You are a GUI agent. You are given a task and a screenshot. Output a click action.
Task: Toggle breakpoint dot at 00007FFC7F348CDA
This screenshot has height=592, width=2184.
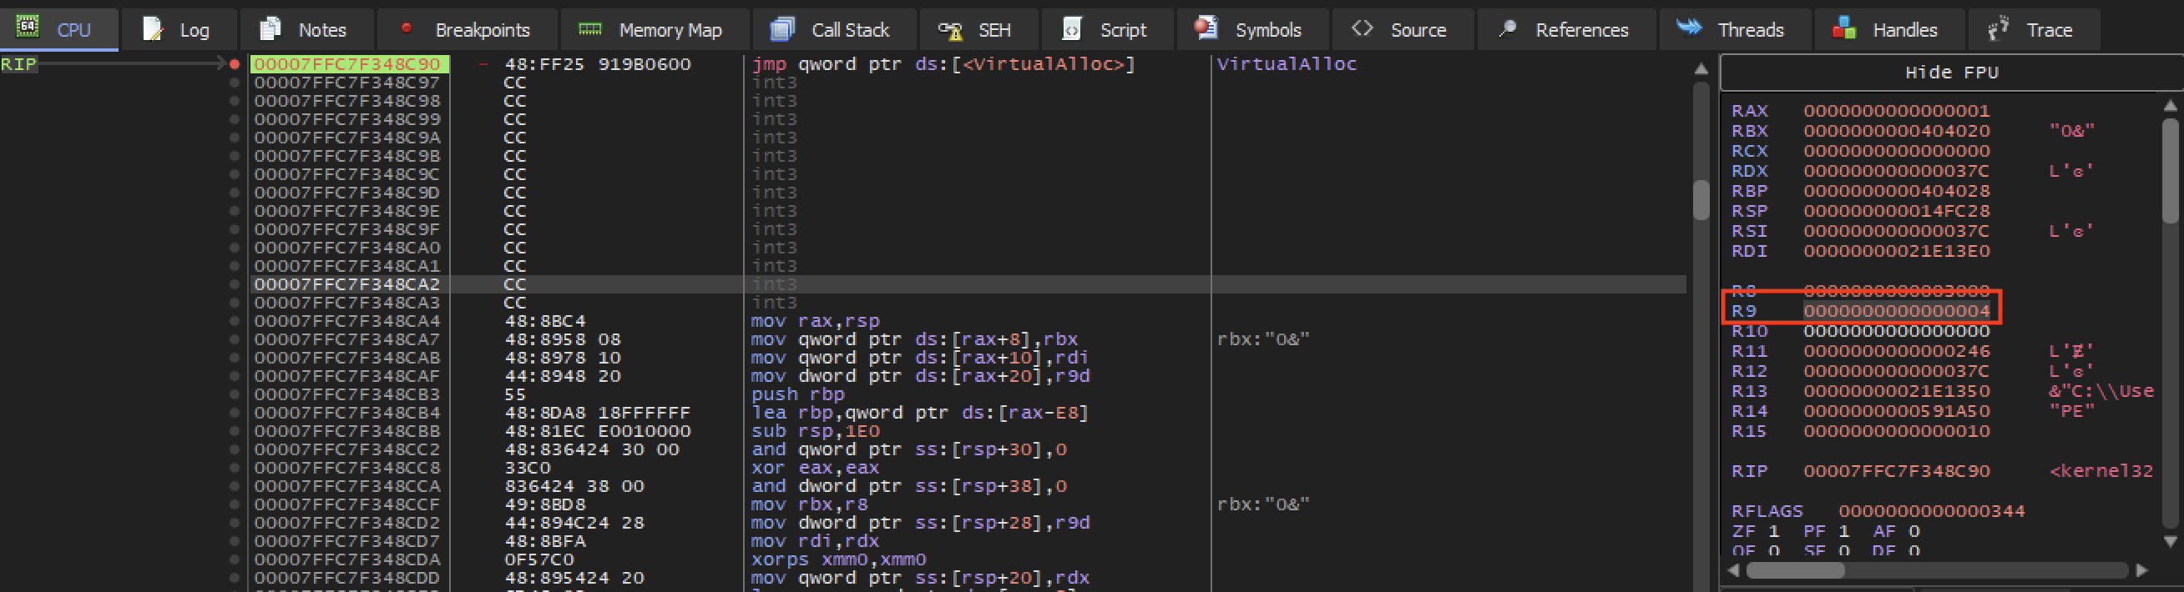click(x=234, y=559)
